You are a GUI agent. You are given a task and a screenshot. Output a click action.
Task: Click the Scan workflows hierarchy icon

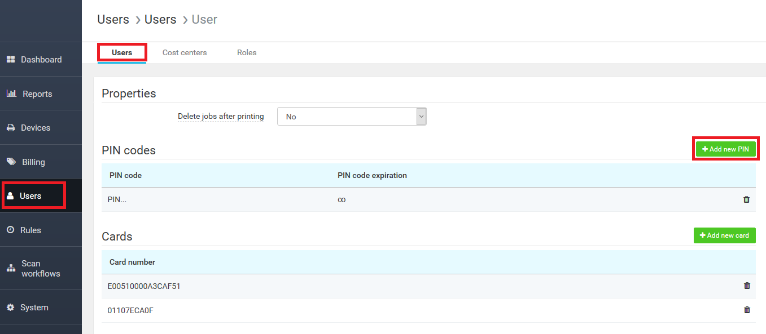[11, 269]
